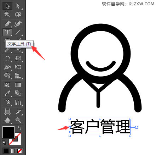The image size is (156, 155).
Task: Pick the Eyedropper tool
Action: pos(7,93)
